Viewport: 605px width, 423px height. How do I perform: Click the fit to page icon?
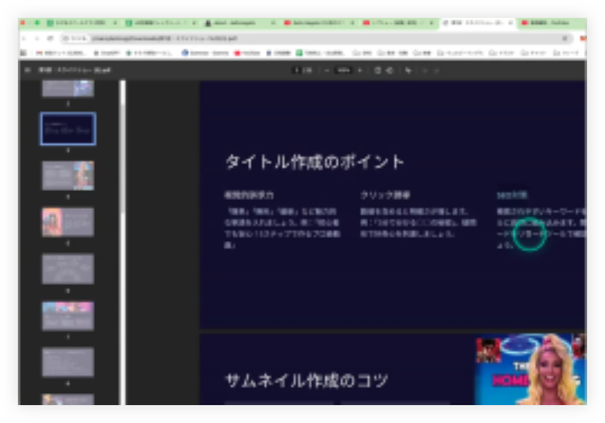[378, 70]
